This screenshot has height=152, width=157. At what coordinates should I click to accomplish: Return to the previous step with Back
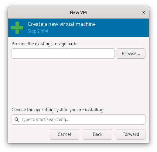(x=97, y=134)
